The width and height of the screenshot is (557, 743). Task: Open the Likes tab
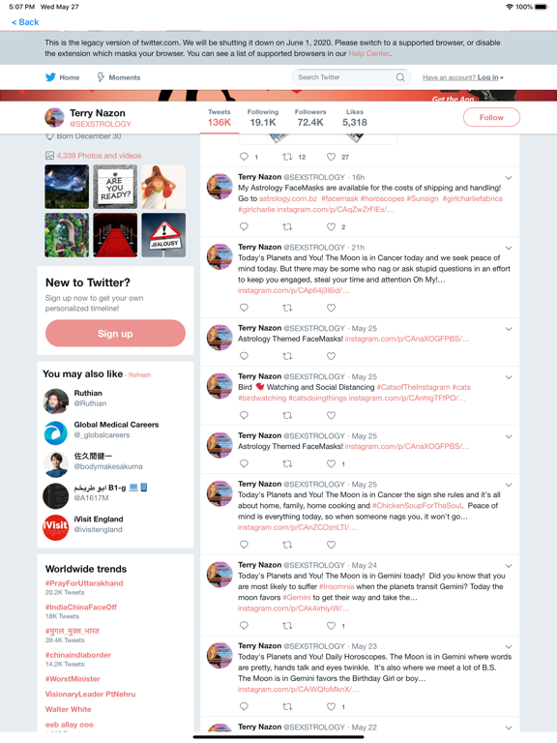355,117
